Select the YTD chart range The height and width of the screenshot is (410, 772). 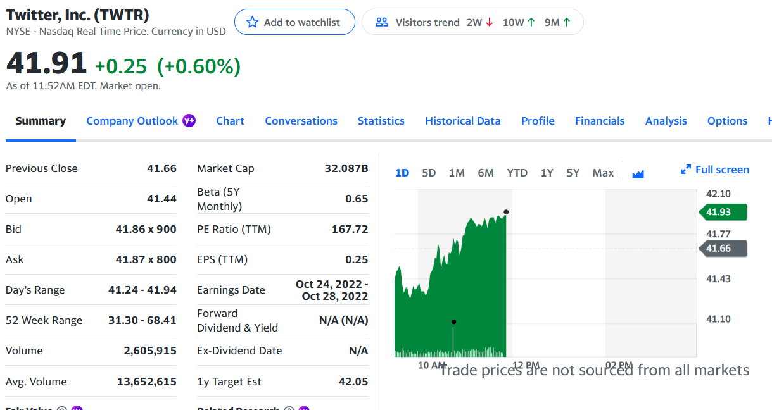point(517,173)
